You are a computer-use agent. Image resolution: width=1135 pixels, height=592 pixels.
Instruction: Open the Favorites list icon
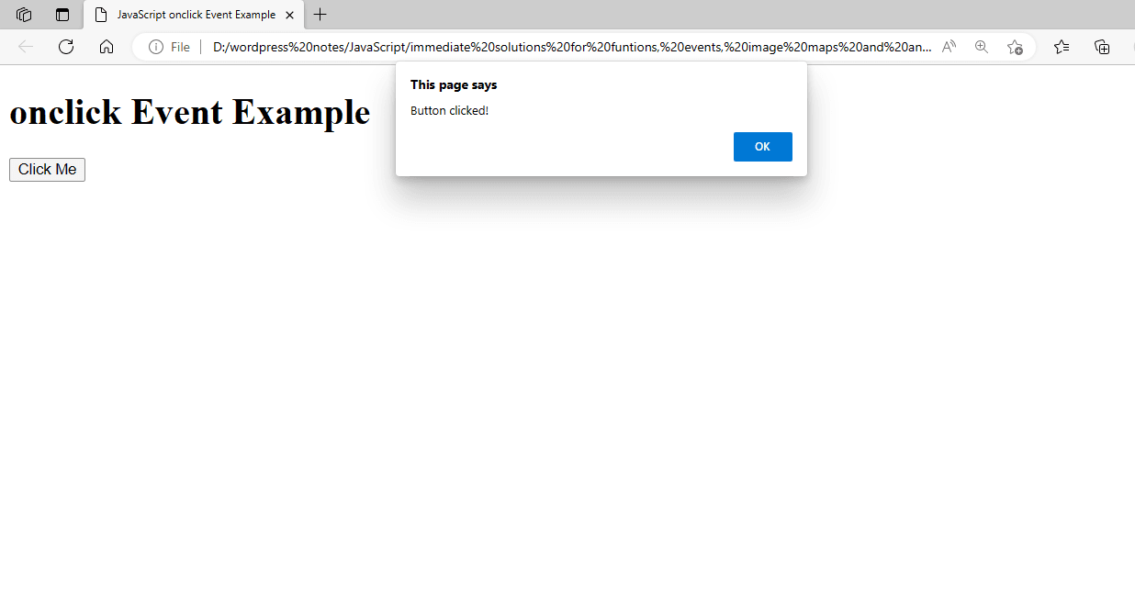click(1062, 47)
